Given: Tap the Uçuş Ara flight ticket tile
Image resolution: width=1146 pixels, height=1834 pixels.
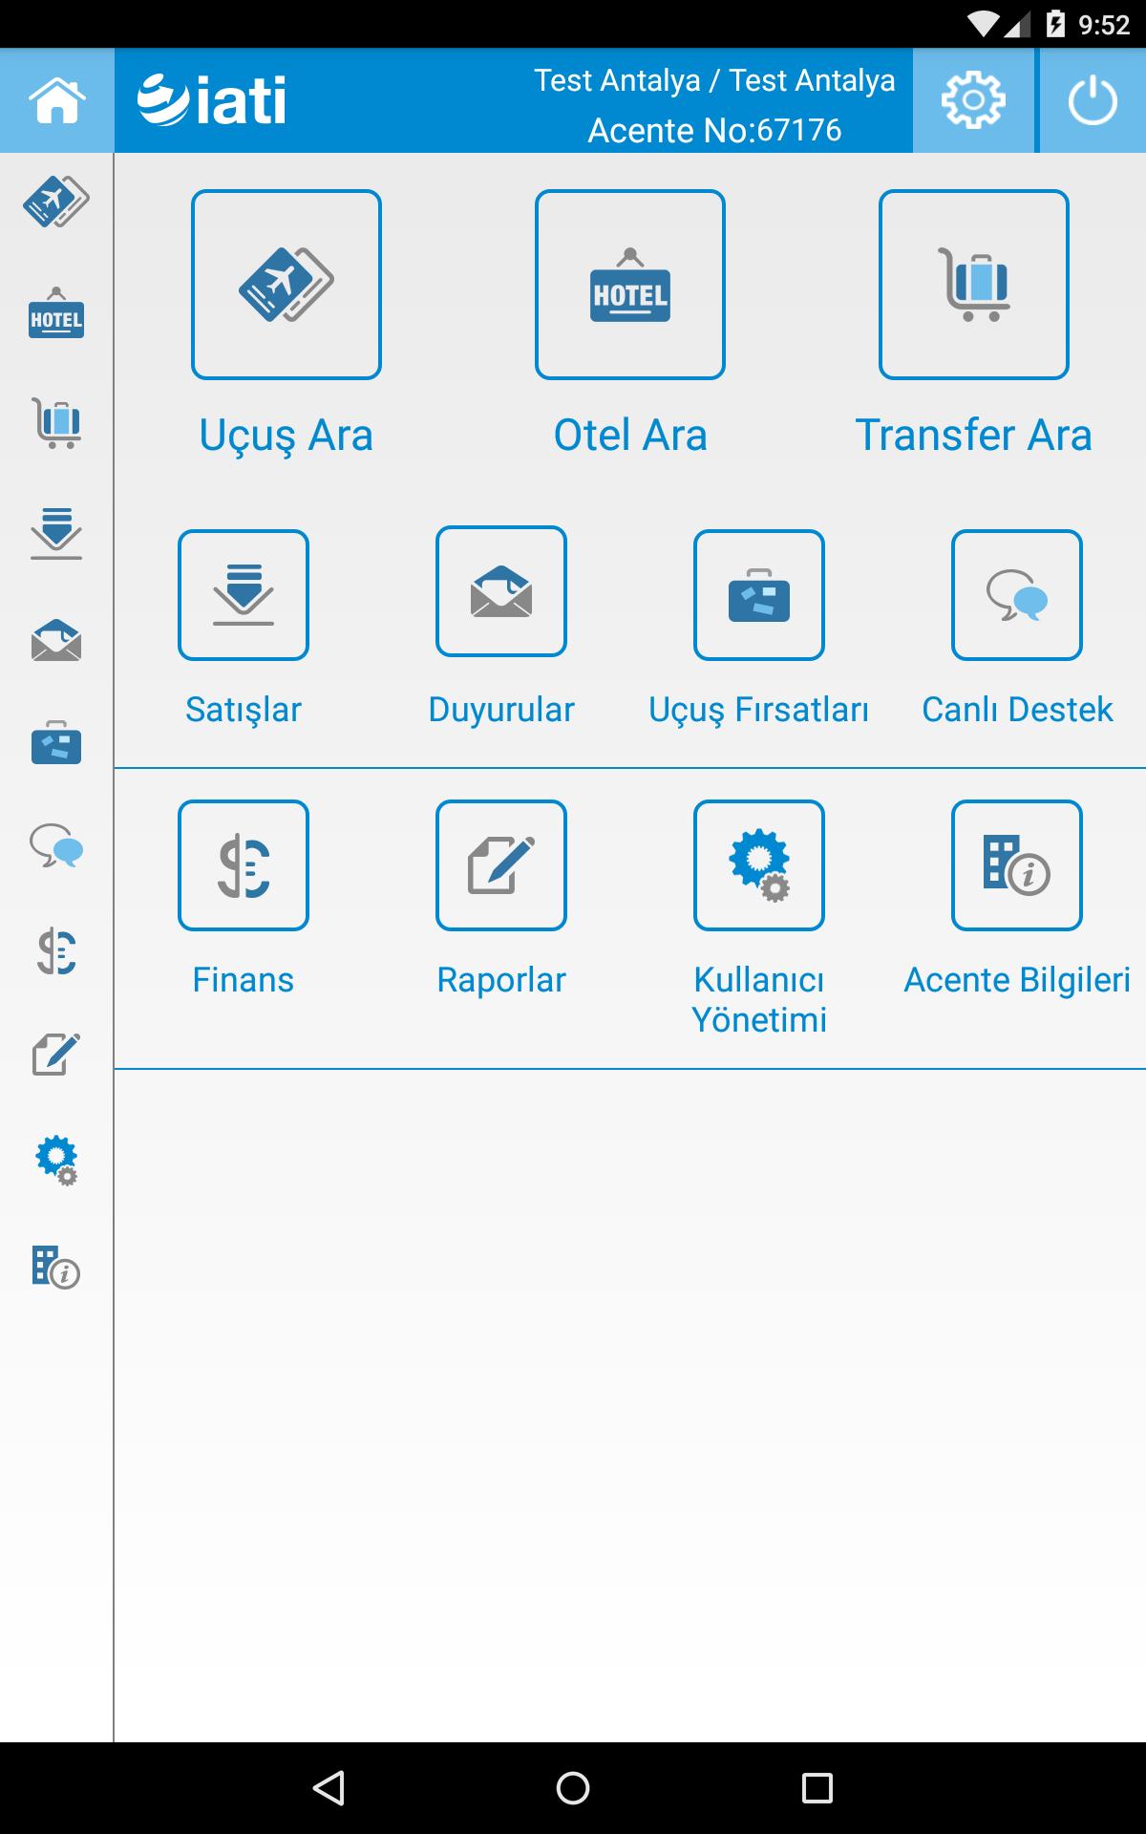Looking at the screenshot, I should pyautogui.click(x=286, y=285).
